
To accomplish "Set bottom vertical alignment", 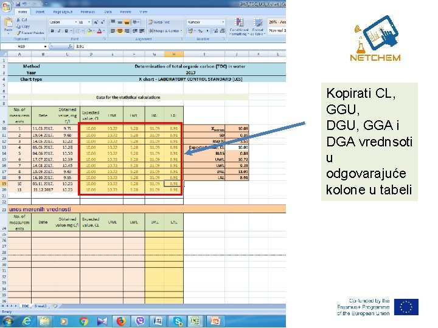I will [x=127, y=22].
